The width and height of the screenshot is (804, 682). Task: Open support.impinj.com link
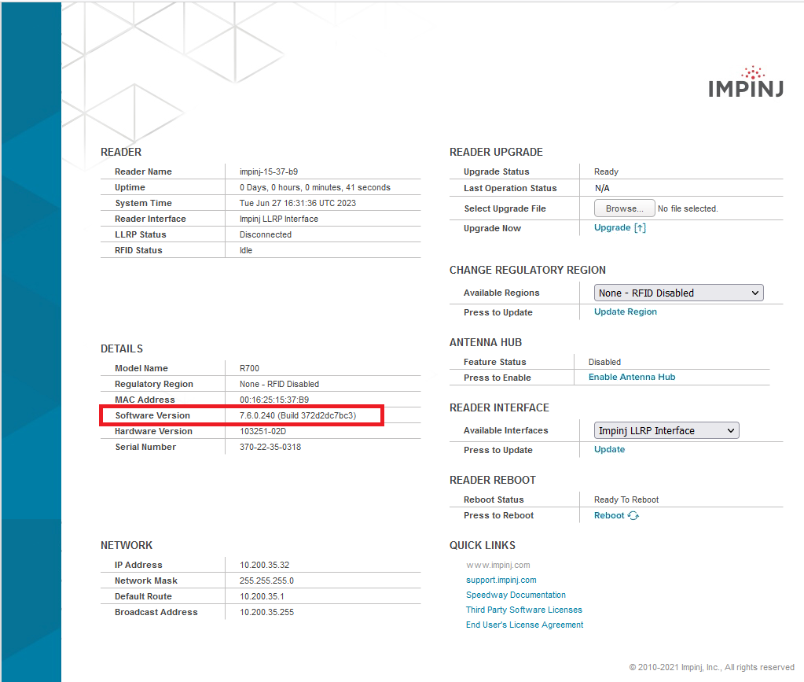pyautogui.click(x=501, y=580)
